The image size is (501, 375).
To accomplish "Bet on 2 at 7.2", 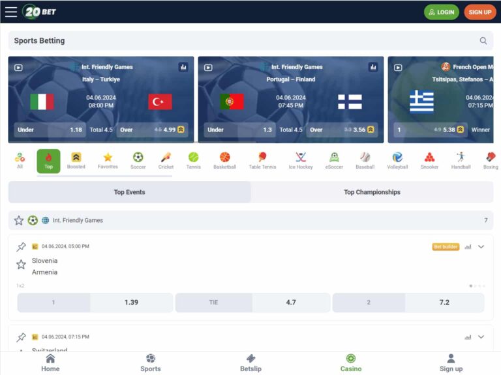I will pyautogui.click(x=408, y=302).
